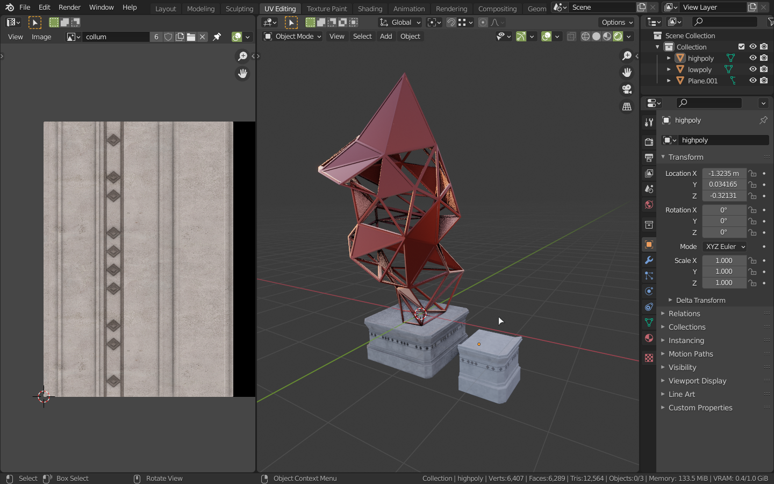Expand the Relations panel
This screenshot has height=484, width=774.
point(684,314)
